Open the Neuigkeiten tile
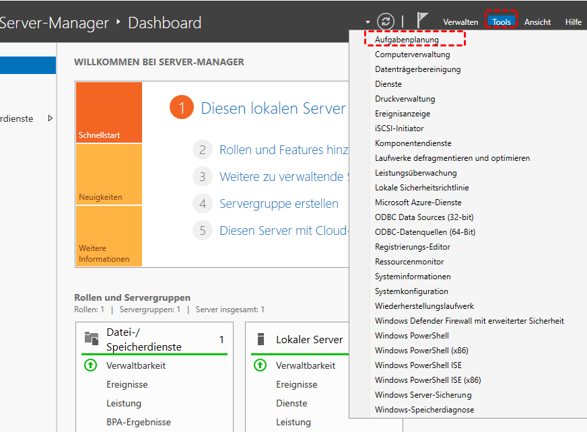The image size is (587, 432). (x=108, y=174)
